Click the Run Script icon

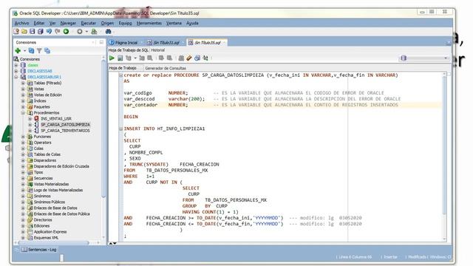pos(120,58)
